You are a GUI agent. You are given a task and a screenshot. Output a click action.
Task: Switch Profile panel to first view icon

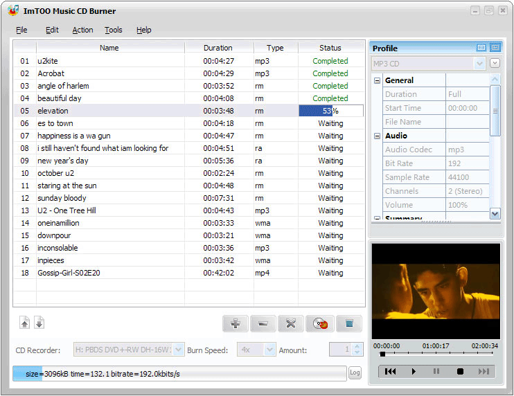tap(481, 48)
